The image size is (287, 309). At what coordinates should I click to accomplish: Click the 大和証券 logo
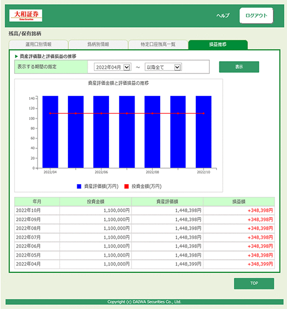26,15
